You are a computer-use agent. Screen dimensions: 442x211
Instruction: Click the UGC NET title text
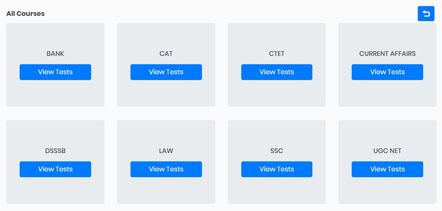point(387,151)
